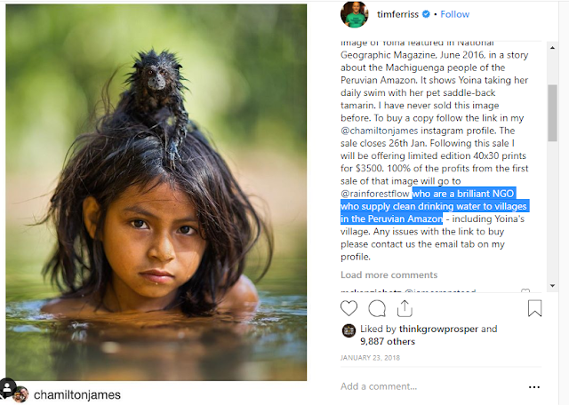Image resolution: width=569 pixels, height=405 pixels.
Task: Expand Load more comments
Action: click(389, 275)
